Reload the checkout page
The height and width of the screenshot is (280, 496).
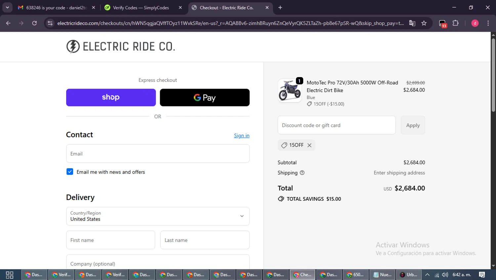34,23
